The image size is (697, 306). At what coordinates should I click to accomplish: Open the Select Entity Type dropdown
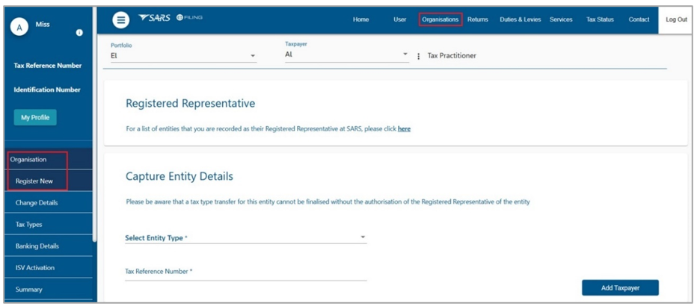pos(246,238)
